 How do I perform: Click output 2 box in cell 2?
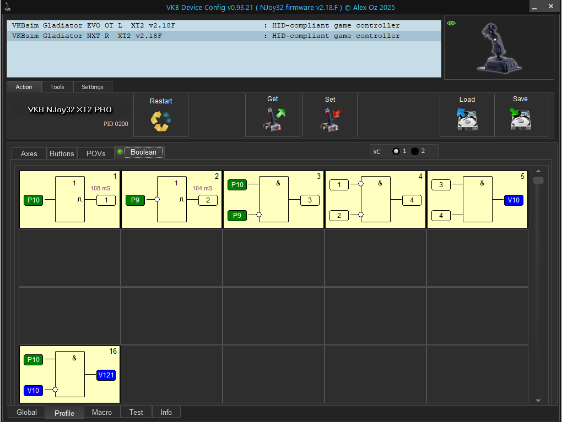pos(208,200)
